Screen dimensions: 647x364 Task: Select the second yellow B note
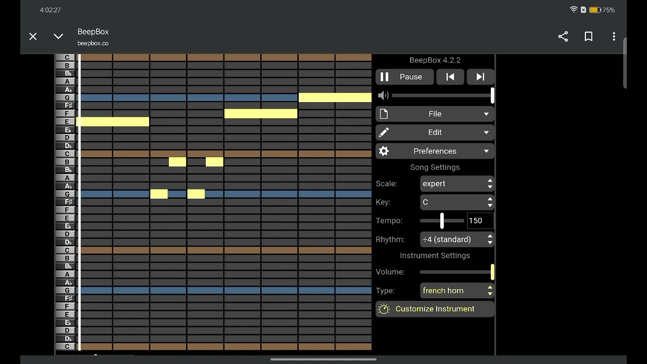tap(214, 162)
